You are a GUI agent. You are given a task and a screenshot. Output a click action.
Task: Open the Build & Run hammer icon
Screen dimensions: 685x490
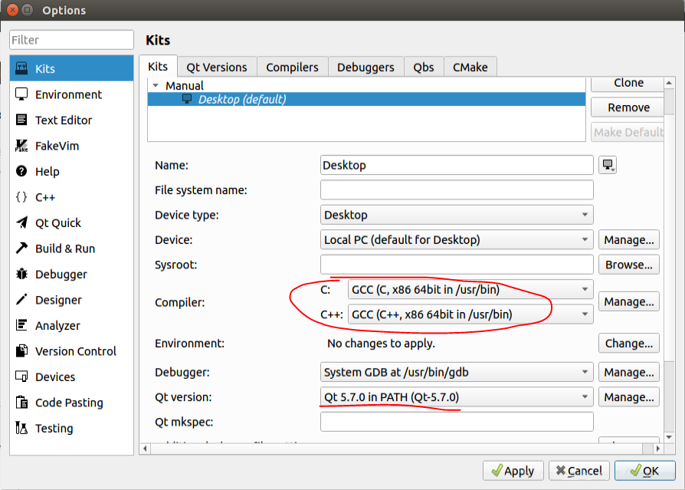coord(21,248)
